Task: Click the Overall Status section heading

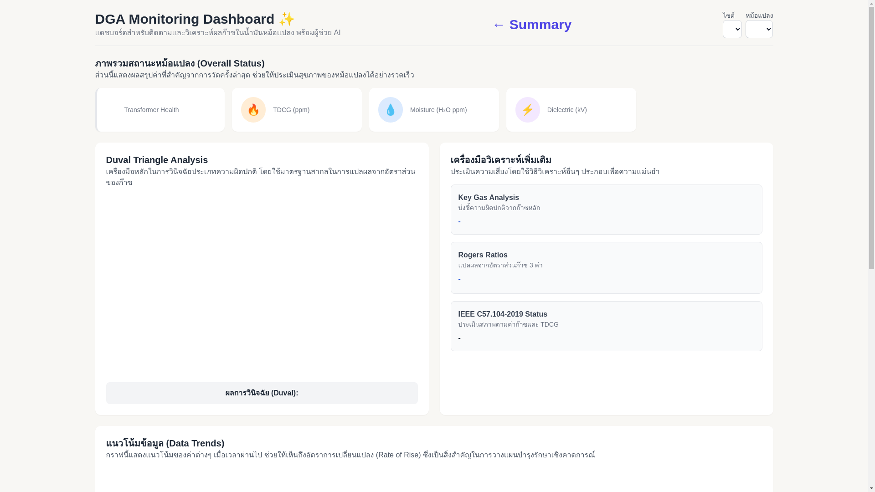Action: pos(180,63)
